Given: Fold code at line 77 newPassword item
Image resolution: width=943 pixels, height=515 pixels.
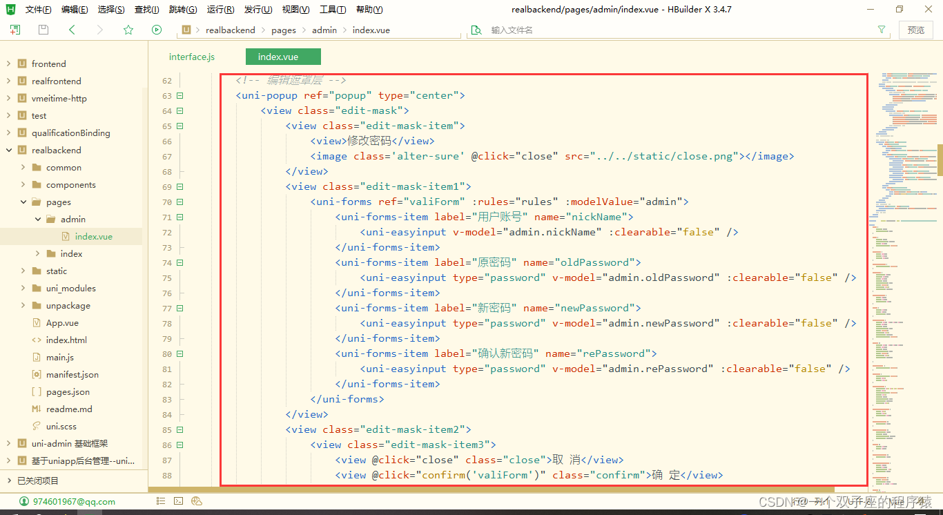Looking at the screenshot, I should [179, 308].
